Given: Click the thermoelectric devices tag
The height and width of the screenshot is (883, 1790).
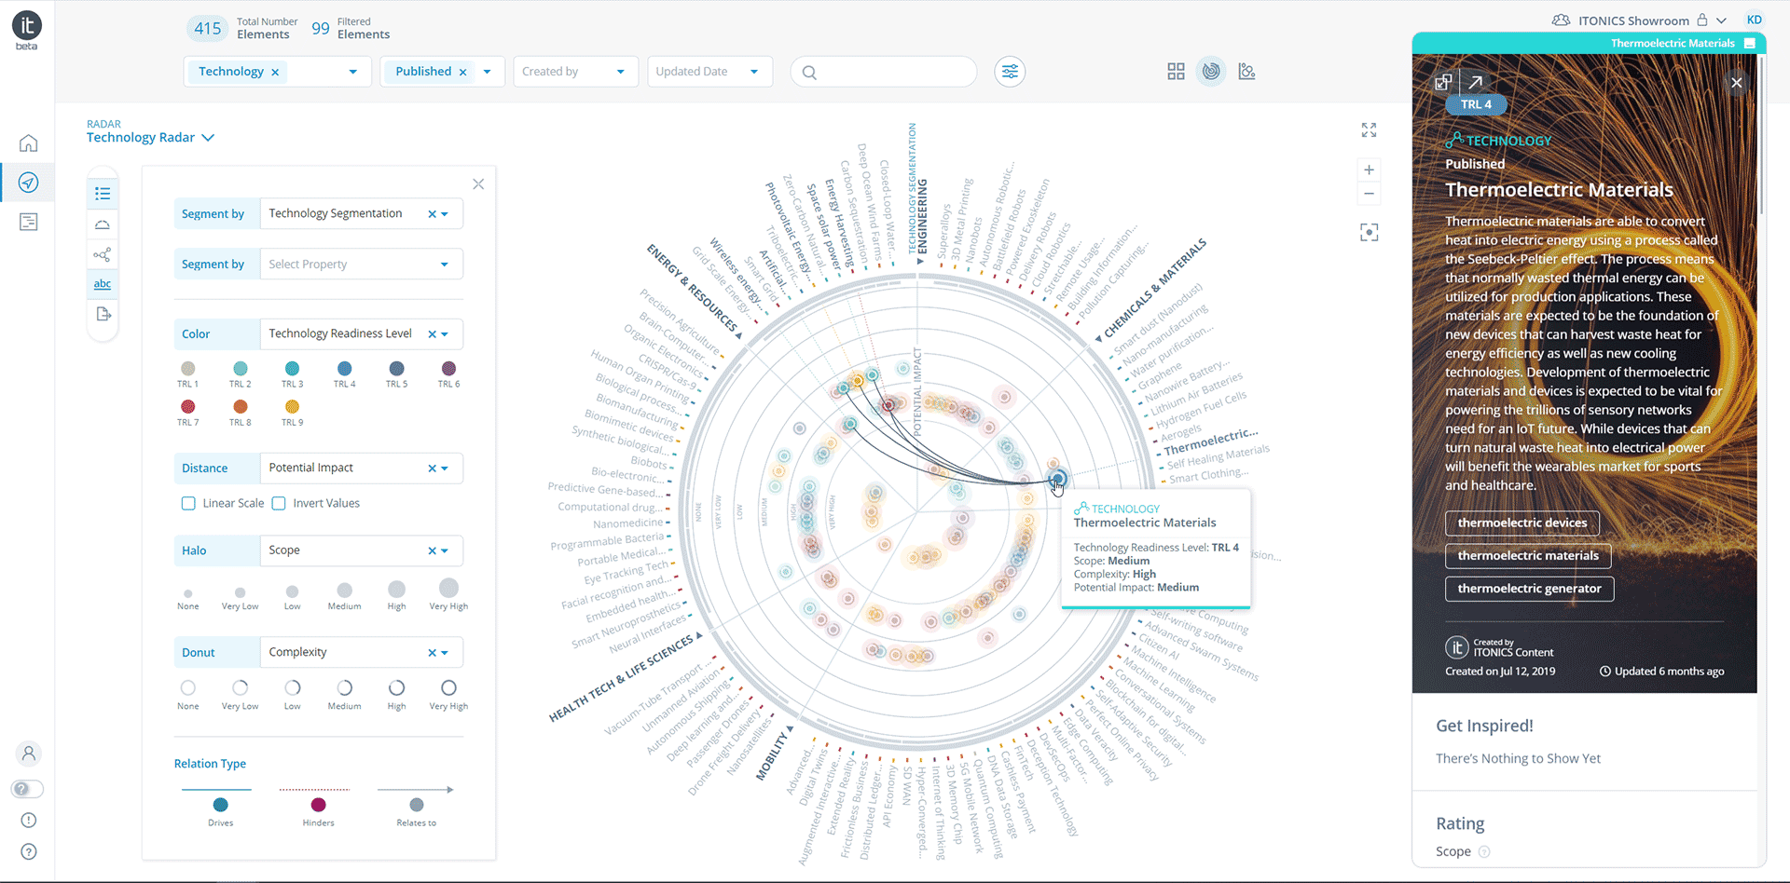Looking at the screenshot, I should click(1521, 523).
